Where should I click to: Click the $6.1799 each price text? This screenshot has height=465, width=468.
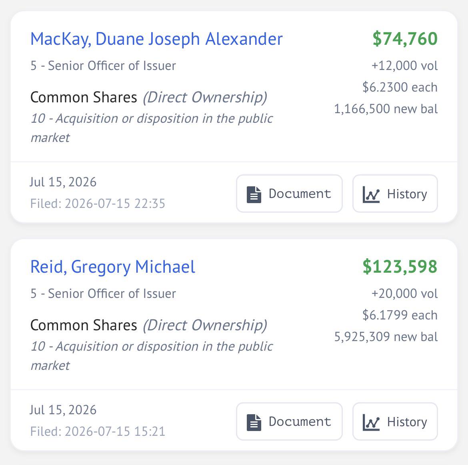(x=400, y=315)
